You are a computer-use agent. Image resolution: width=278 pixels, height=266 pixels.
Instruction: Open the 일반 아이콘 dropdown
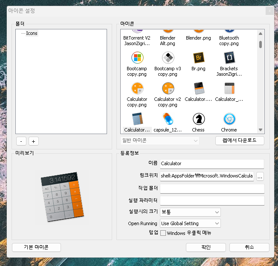160,140
